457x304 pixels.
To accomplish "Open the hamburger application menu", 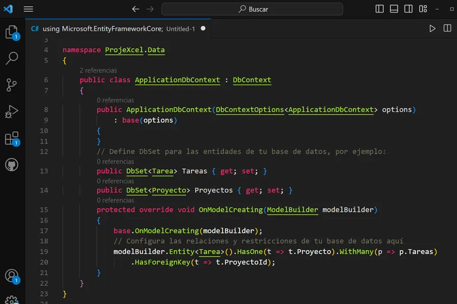I will pos(28,9).
